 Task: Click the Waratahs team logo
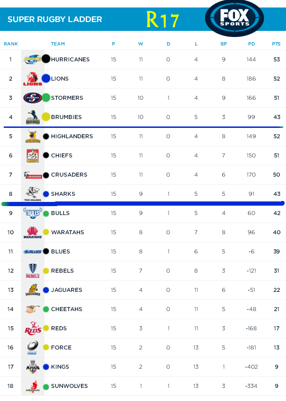click(x=32, y=232)
